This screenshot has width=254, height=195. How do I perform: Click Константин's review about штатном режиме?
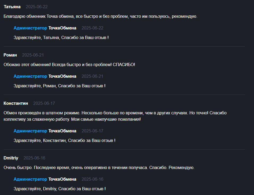(115, 116)
